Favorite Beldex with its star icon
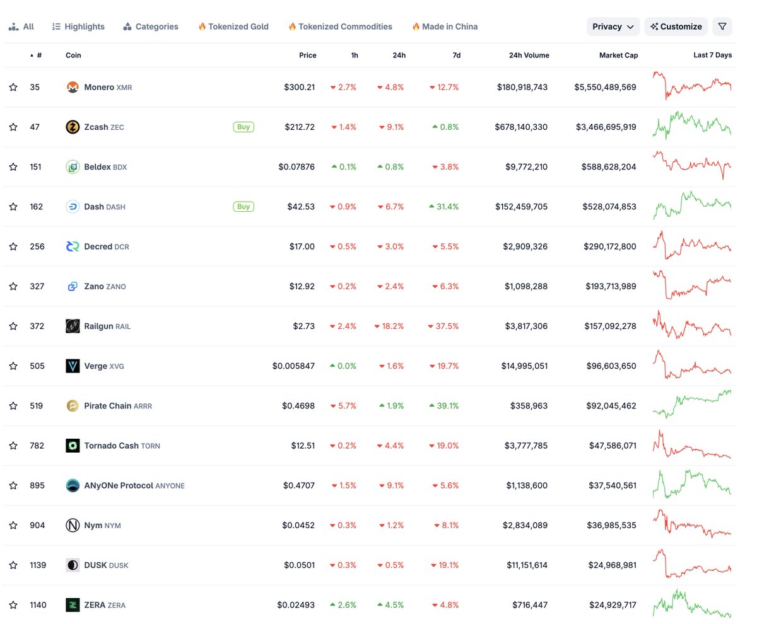757x624 pixels. (13, 167)
